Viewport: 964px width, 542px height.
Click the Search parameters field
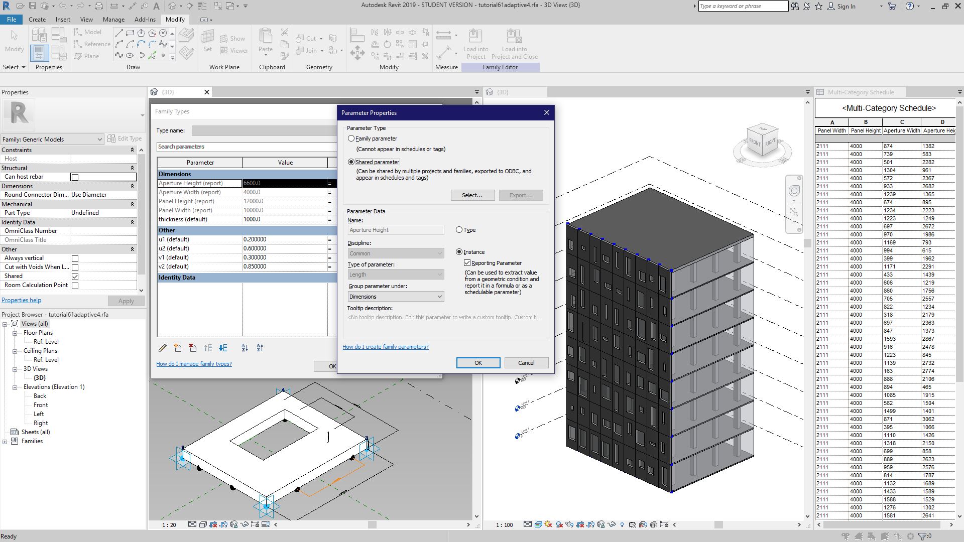[246, 147]
